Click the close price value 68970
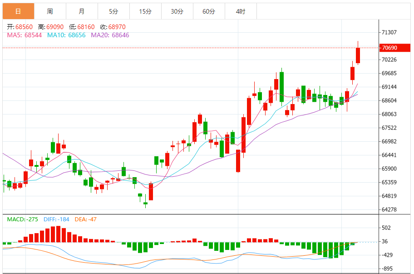 point(117,27)
